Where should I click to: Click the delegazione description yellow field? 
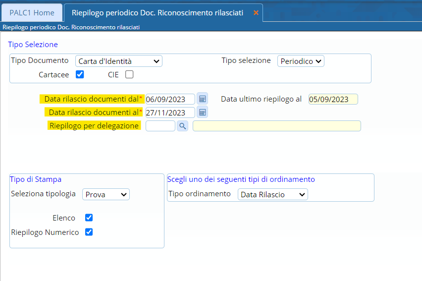coord(276,126)
